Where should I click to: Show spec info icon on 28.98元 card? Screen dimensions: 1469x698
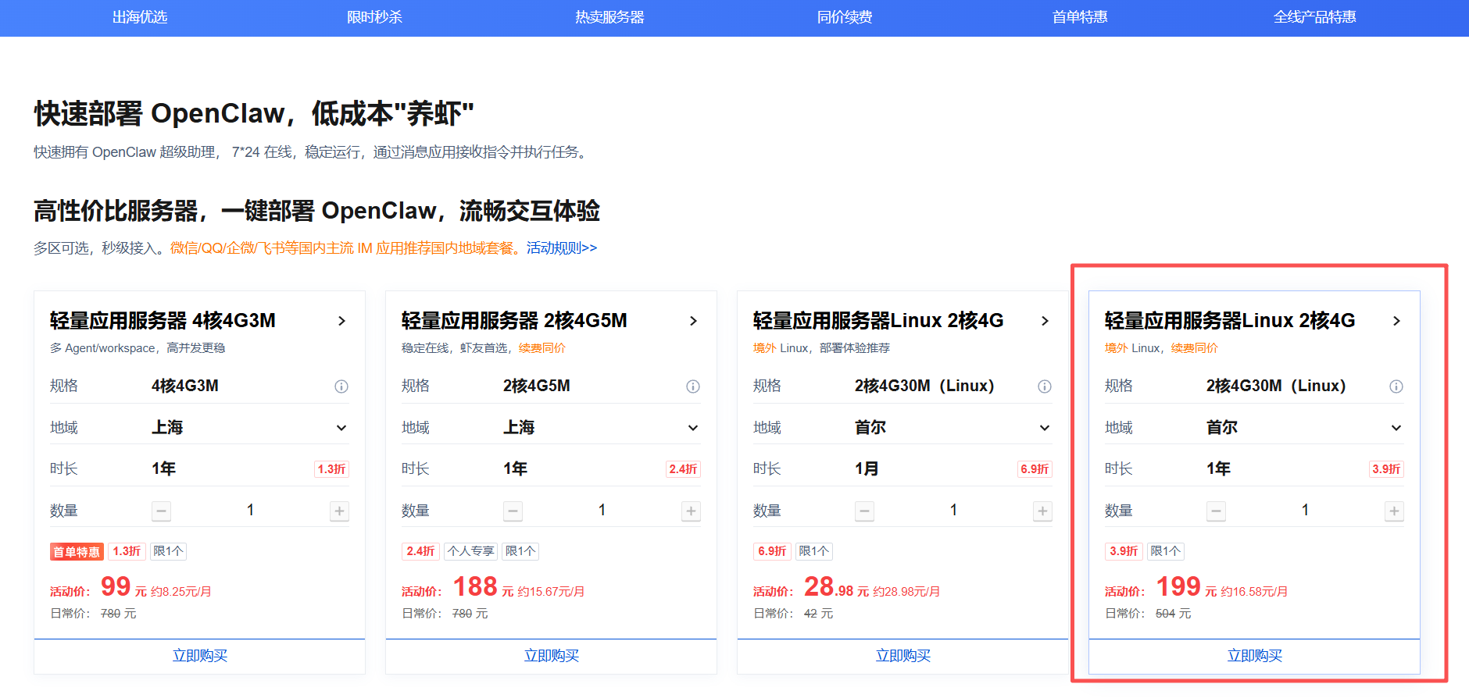tap(1045, 386)
